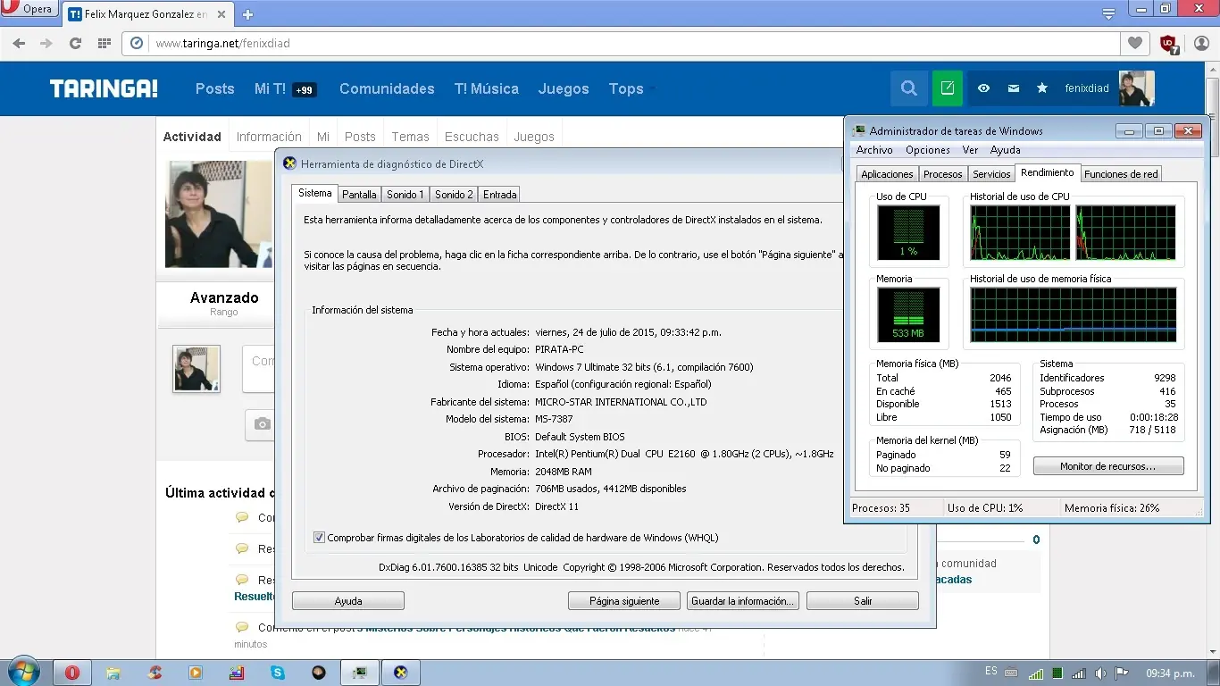Click Guardar la información button
Image resolution: width=1220 pixels, height=686 pixels.
click(x=743, y=601)
